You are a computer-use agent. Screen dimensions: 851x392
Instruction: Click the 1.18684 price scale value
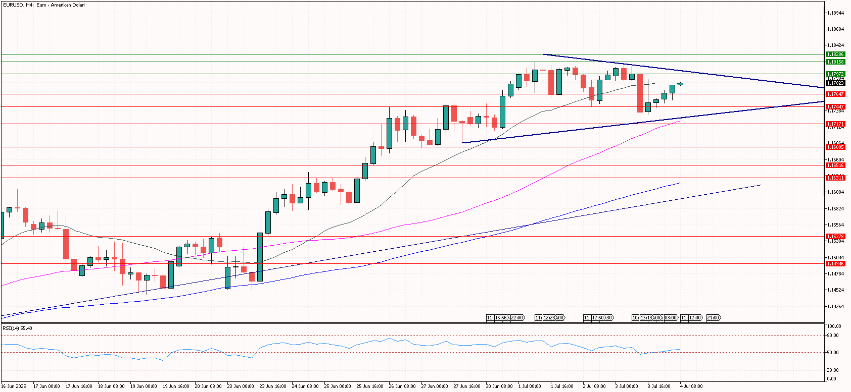pos(835,29)
